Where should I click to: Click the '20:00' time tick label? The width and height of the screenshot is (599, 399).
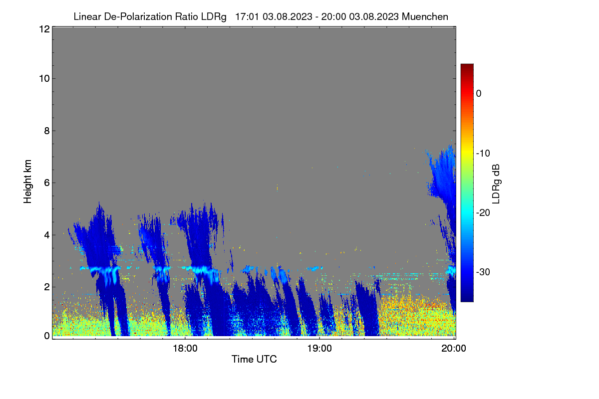(x=454, y=348)
